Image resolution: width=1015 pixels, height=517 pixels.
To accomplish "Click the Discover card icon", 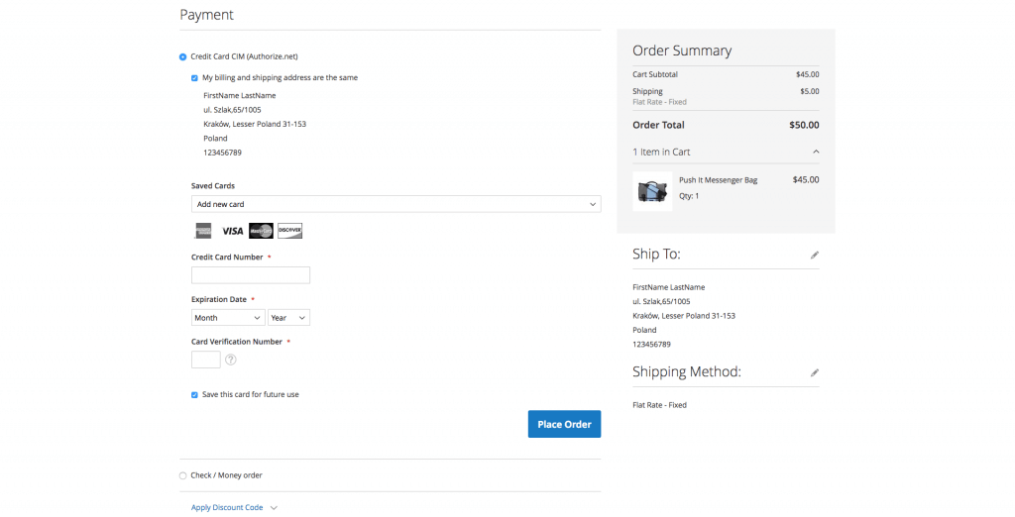I will point(289,231).
